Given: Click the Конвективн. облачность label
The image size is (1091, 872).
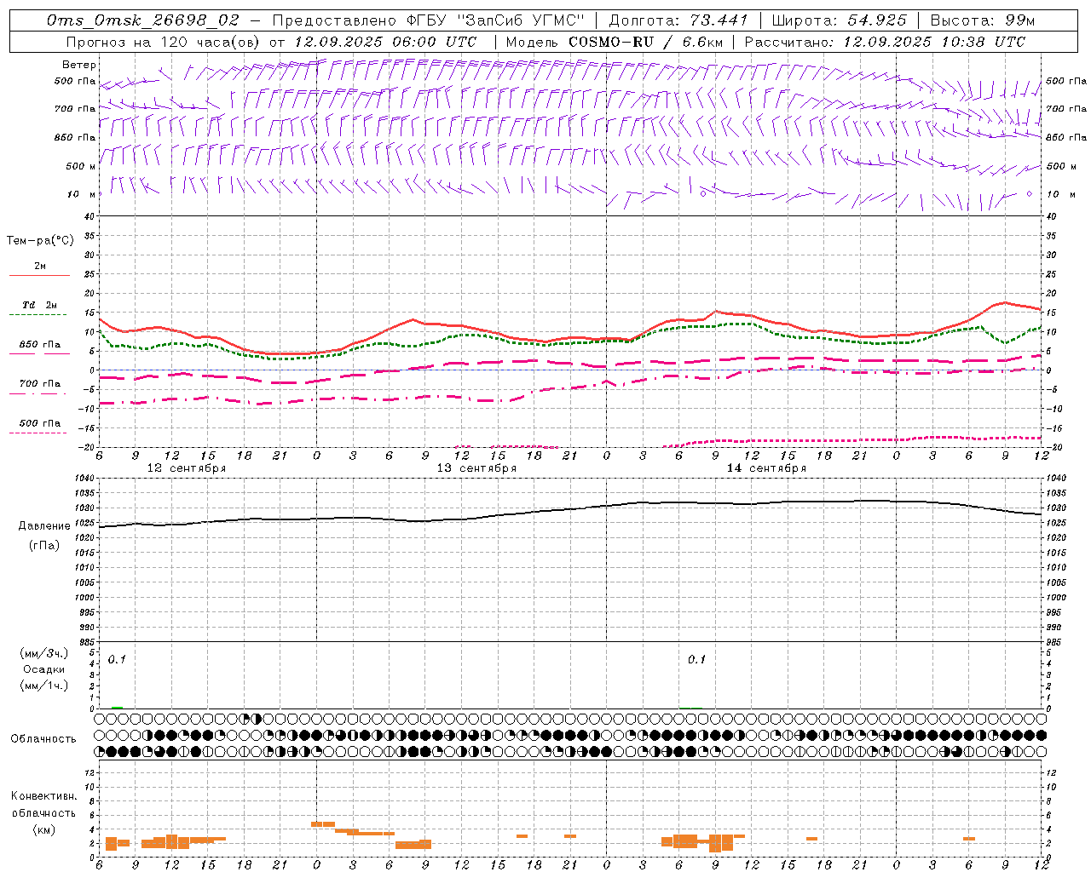Looking at the screenshot, I should (x=43, y=804).
